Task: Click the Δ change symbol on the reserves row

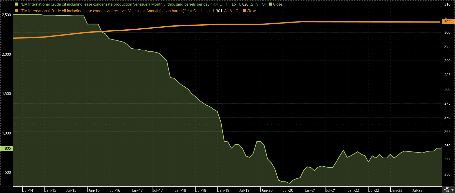Action: (x=225, y=11)
